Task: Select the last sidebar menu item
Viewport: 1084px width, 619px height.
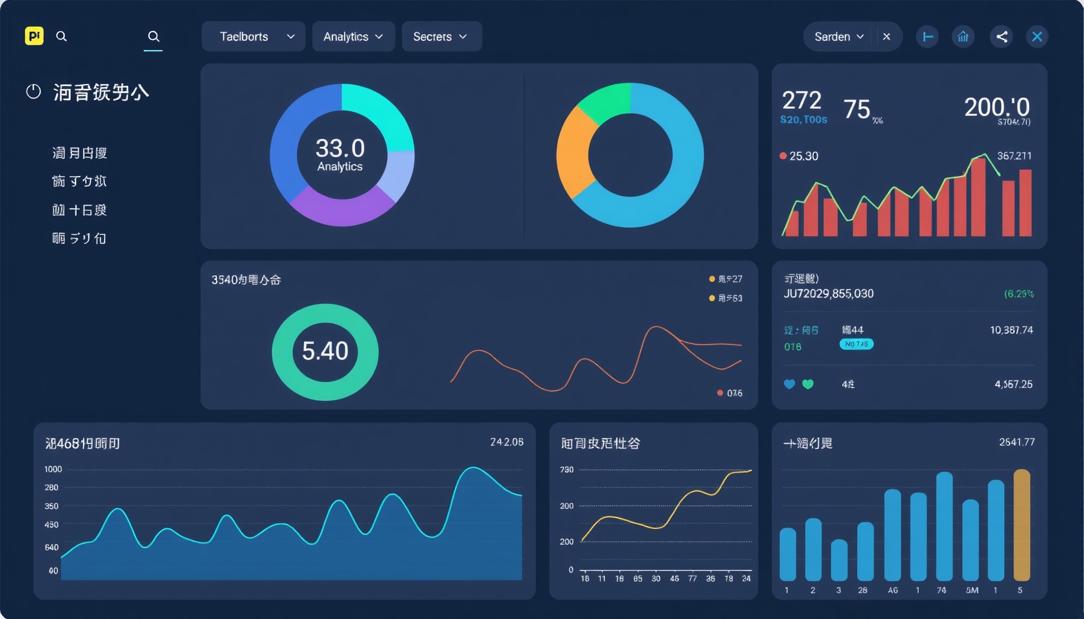Action: (x=79, y=238)
